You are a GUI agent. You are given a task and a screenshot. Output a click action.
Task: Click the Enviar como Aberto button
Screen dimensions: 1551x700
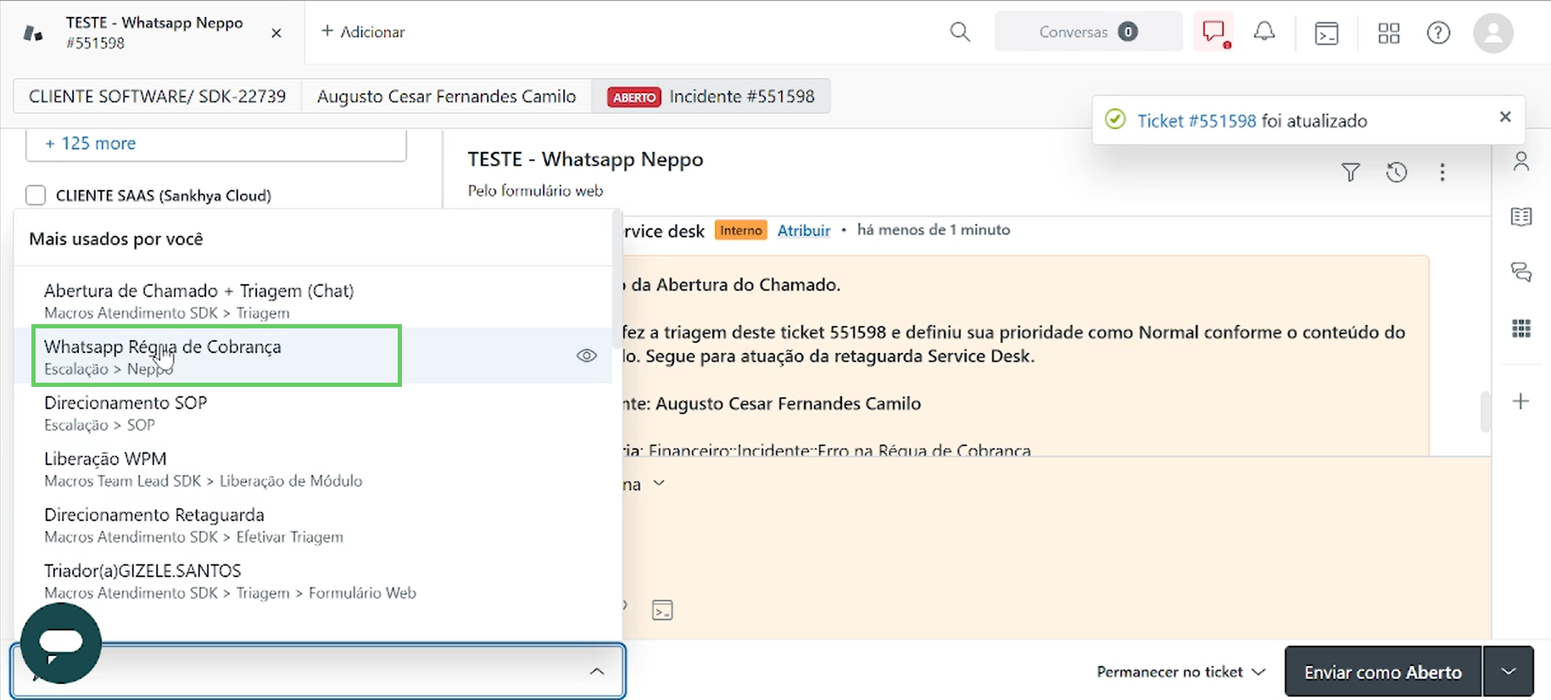1383,672
